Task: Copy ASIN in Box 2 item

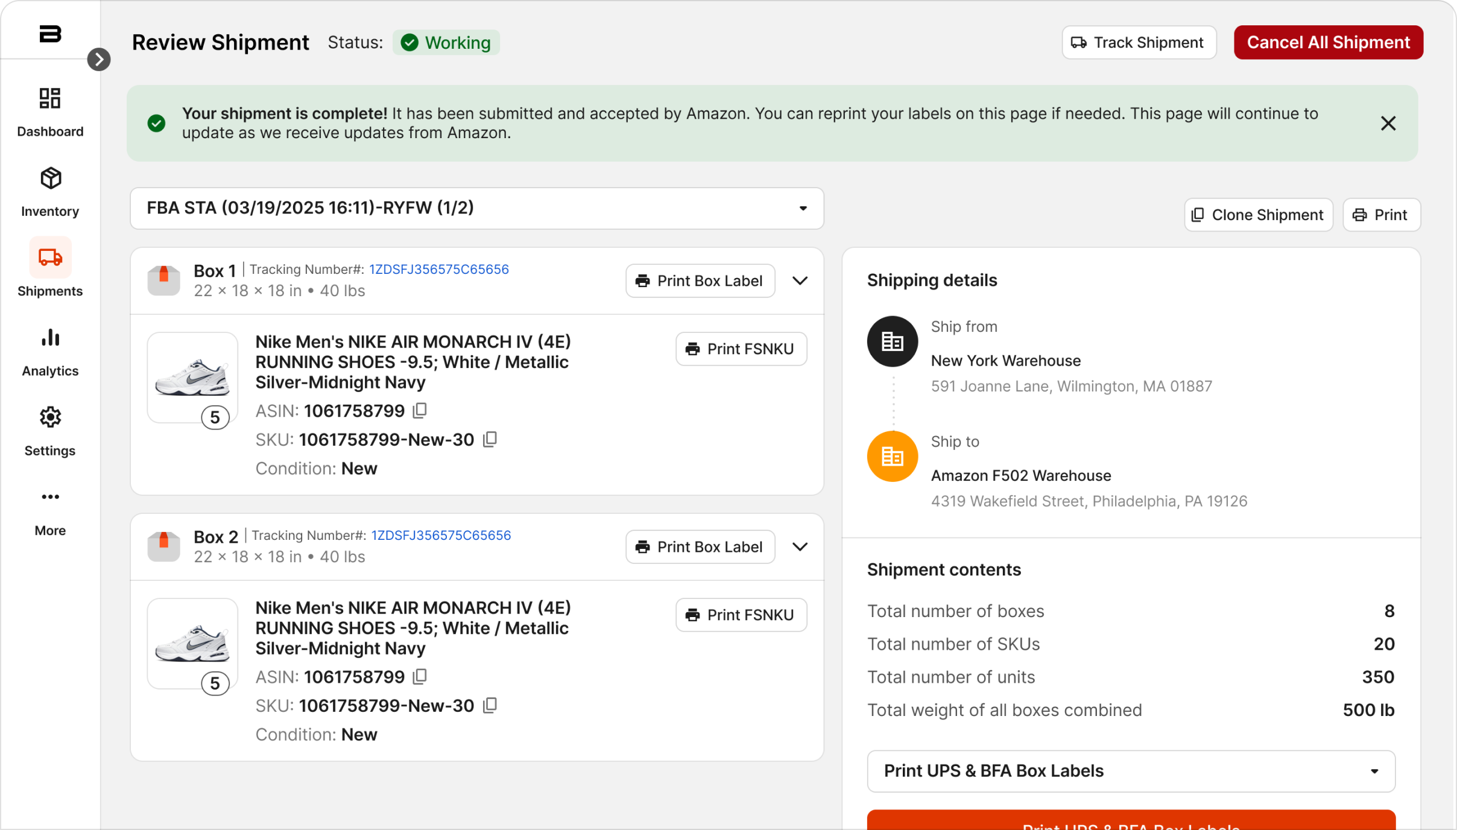Action: [x=420, y=677]
